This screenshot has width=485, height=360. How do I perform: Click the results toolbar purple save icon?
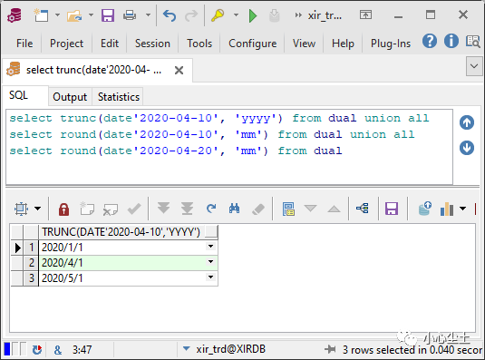click(x=392, y=209)
